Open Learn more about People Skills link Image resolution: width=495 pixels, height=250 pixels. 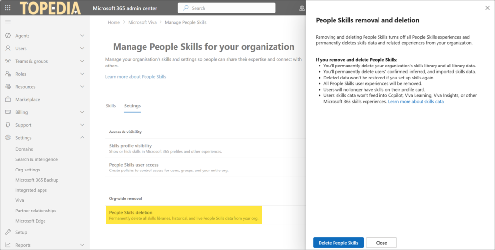[136, 77]
